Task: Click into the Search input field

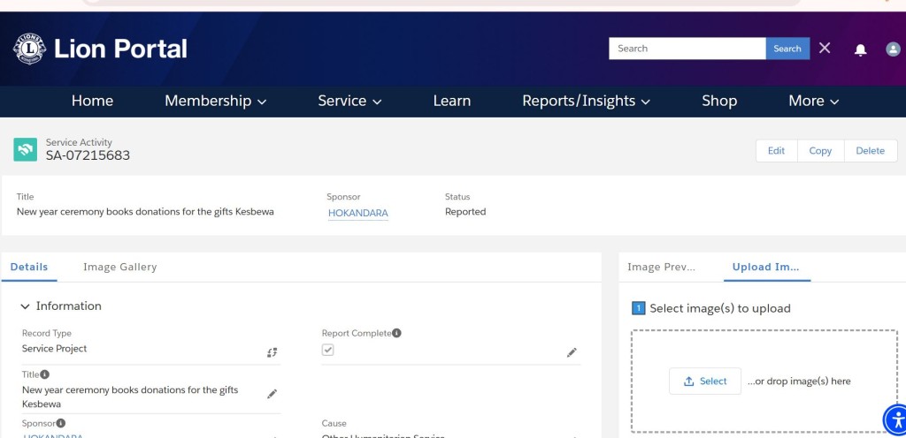Action: (687, 49)
